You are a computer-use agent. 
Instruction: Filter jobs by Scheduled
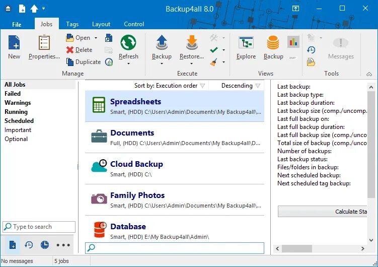(x=19, y=121)
